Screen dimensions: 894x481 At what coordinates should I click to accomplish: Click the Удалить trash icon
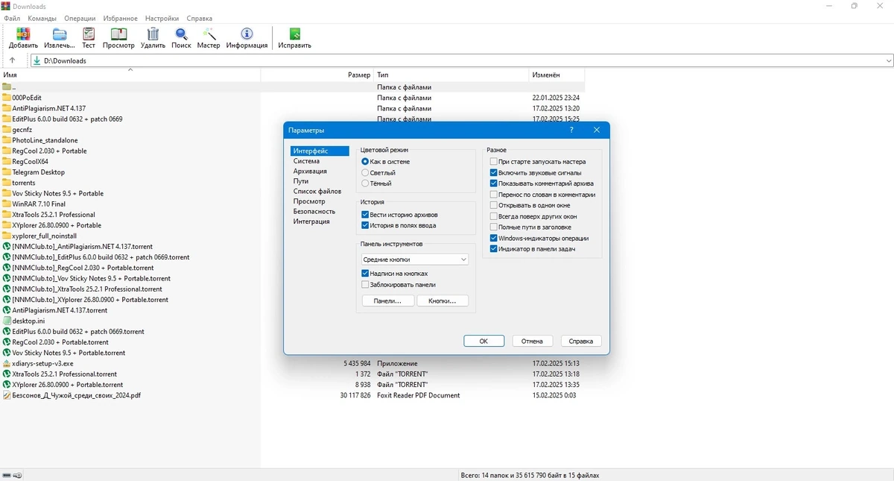(x=153, y=34)
